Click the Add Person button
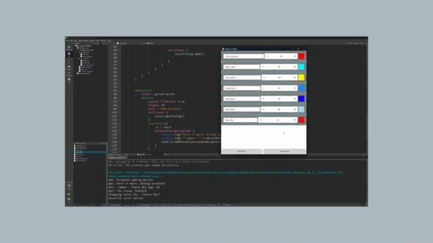 click(x=242, y=151)
